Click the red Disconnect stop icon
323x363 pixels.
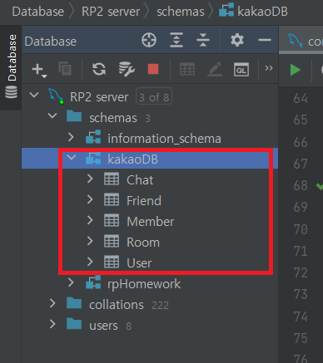tap(153, 69)
